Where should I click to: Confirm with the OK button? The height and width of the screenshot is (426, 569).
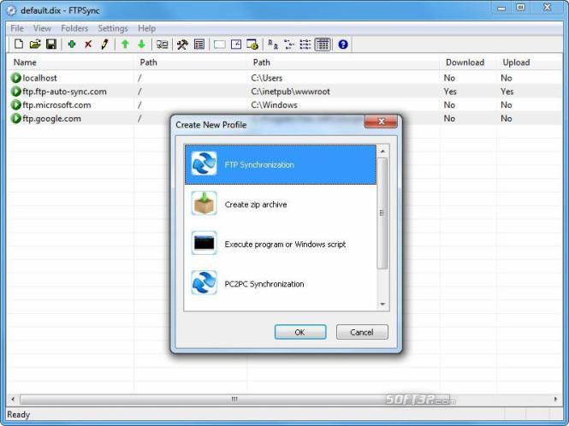[300, 332]
